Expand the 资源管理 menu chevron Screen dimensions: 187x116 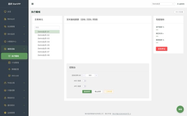pyautogui.click(x=24, y=26)
